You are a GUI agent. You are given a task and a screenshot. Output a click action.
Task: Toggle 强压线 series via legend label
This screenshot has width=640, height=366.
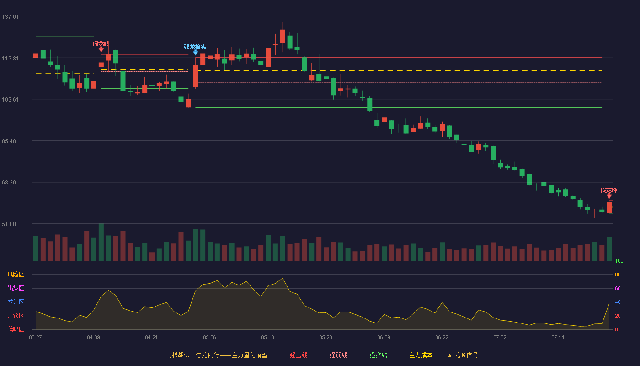pyautogui.click(x=299, y=355)
